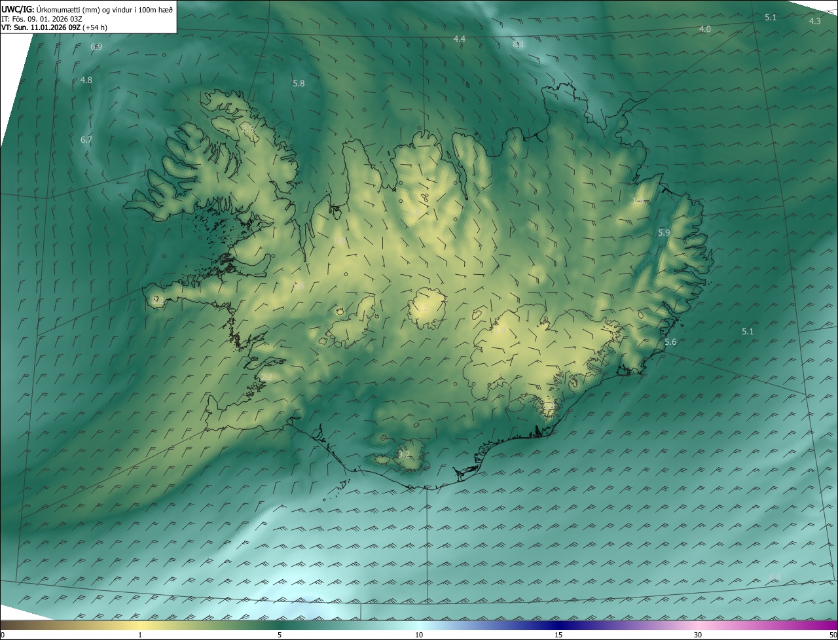838x640 pixels.
Task: Click the 3.2 label on the south glacier
Action: pyautogui.click(x=404, y=453)
